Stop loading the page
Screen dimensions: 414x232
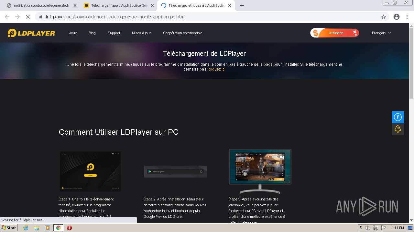coord(28,17)
